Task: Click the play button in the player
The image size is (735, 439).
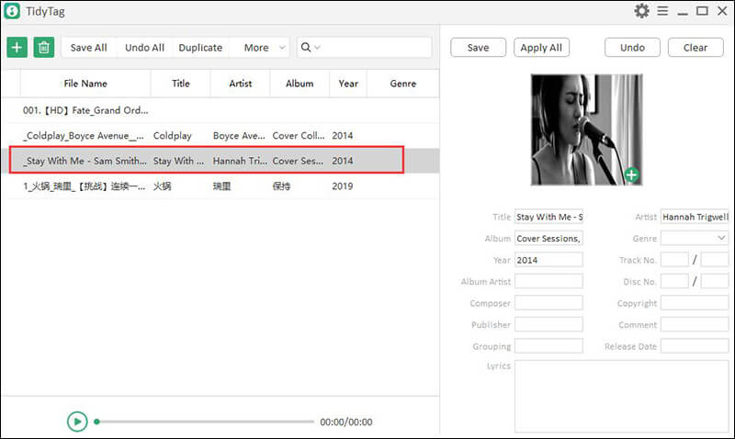Action: (x=77, y=422)
